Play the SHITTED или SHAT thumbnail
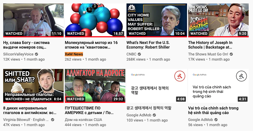Image resolution: width=253 pixels, height=131 pixels. [x=33, y=85]
